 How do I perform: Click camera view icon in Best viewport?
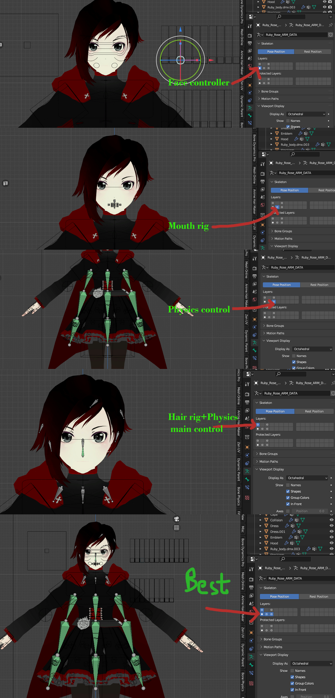(x=177, y=519)
